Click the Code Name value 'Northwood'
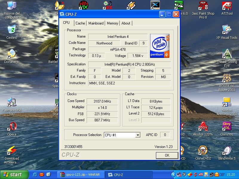The height and width of the screenshot is (179, 239). pyautogui.click(x=104, y=43)
